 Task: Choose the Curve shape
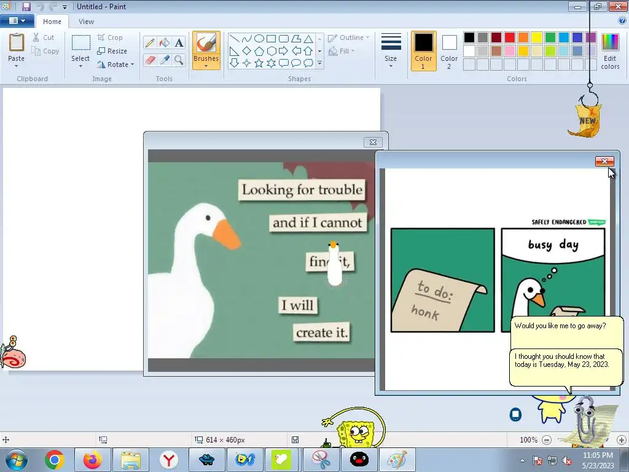pyautogui.click(x=247, y=39)
